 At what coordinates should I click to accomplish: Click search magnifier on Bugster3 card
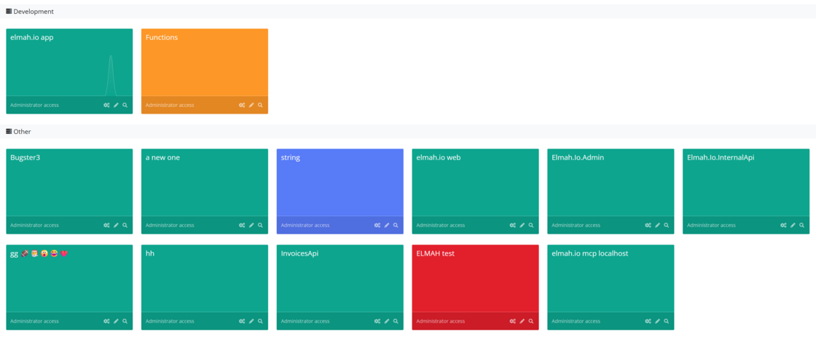125,225
